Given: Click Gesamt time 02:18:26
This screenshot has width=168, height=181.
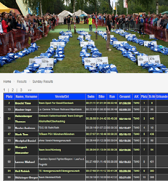Looking at the screenshot, I should point(125,141).
